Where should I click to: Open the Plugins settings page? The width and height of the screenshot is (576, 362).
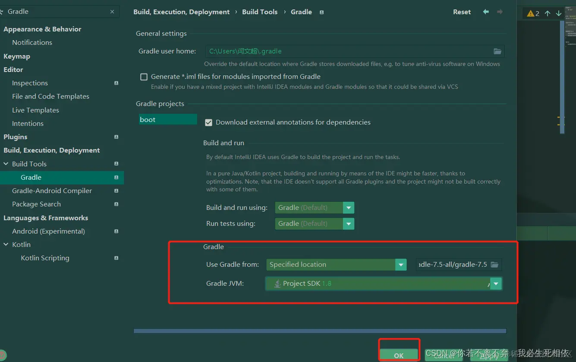(16, 137)
